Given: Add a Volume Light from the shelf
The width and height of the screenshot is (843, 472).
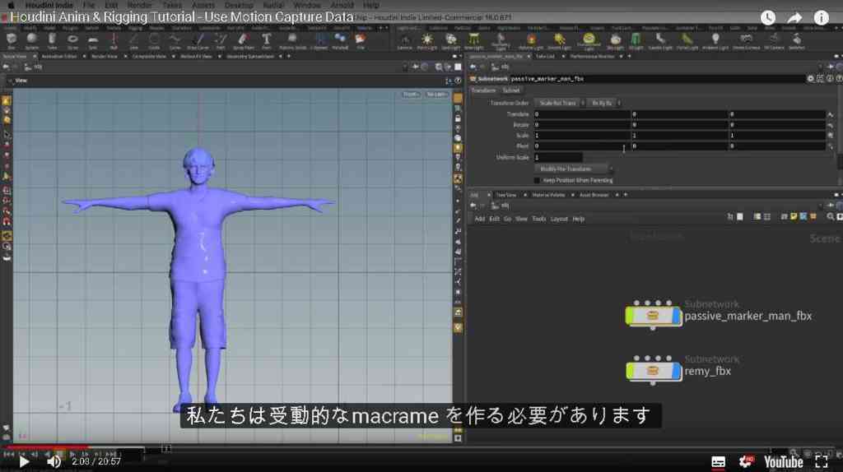Looking at the screenshot, I should [x=531, y=41].
